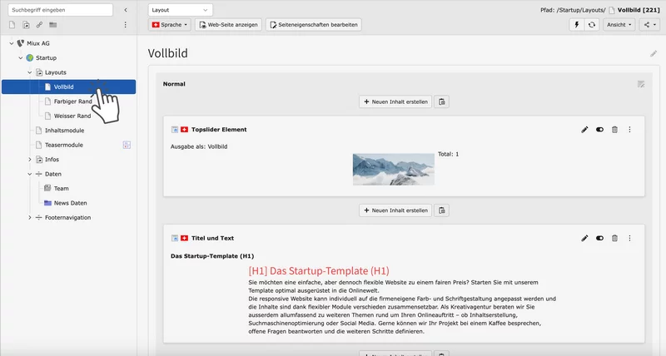Expand the Footernavigation tree node
The width and height of the screenshot is (666, 356).
click(x=30, y=218)
